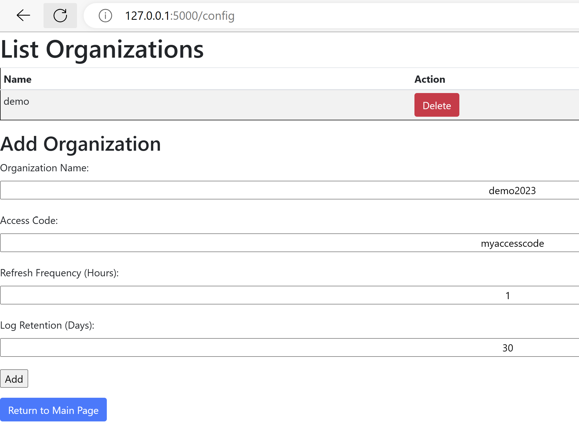Select the Refresh Frequency (Hours) field
Viewport: 579px width, 432px height.
[289, 295]
